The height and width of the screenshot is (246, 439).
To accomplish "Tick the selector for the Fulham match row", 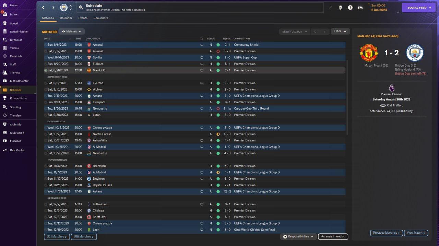I will click(46, 64).
